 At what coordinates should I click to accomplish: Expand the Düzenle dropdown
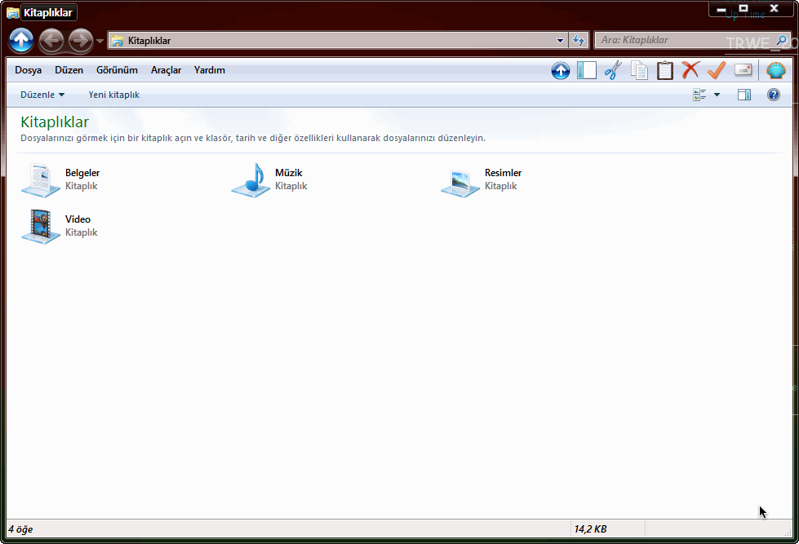[42, 95]
